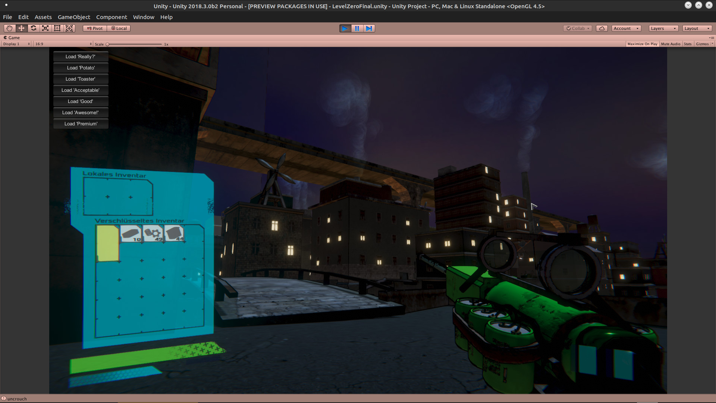Open the cloud Services icon
The height and width of the screenshot is (403, 716).
(x=602, y=28)
